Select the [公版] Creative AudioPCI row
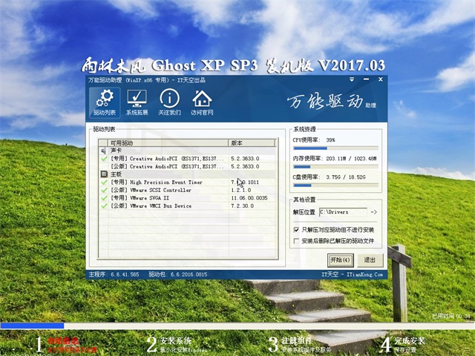The width and height of the screenshot is (475, 356). pos(188,166)
